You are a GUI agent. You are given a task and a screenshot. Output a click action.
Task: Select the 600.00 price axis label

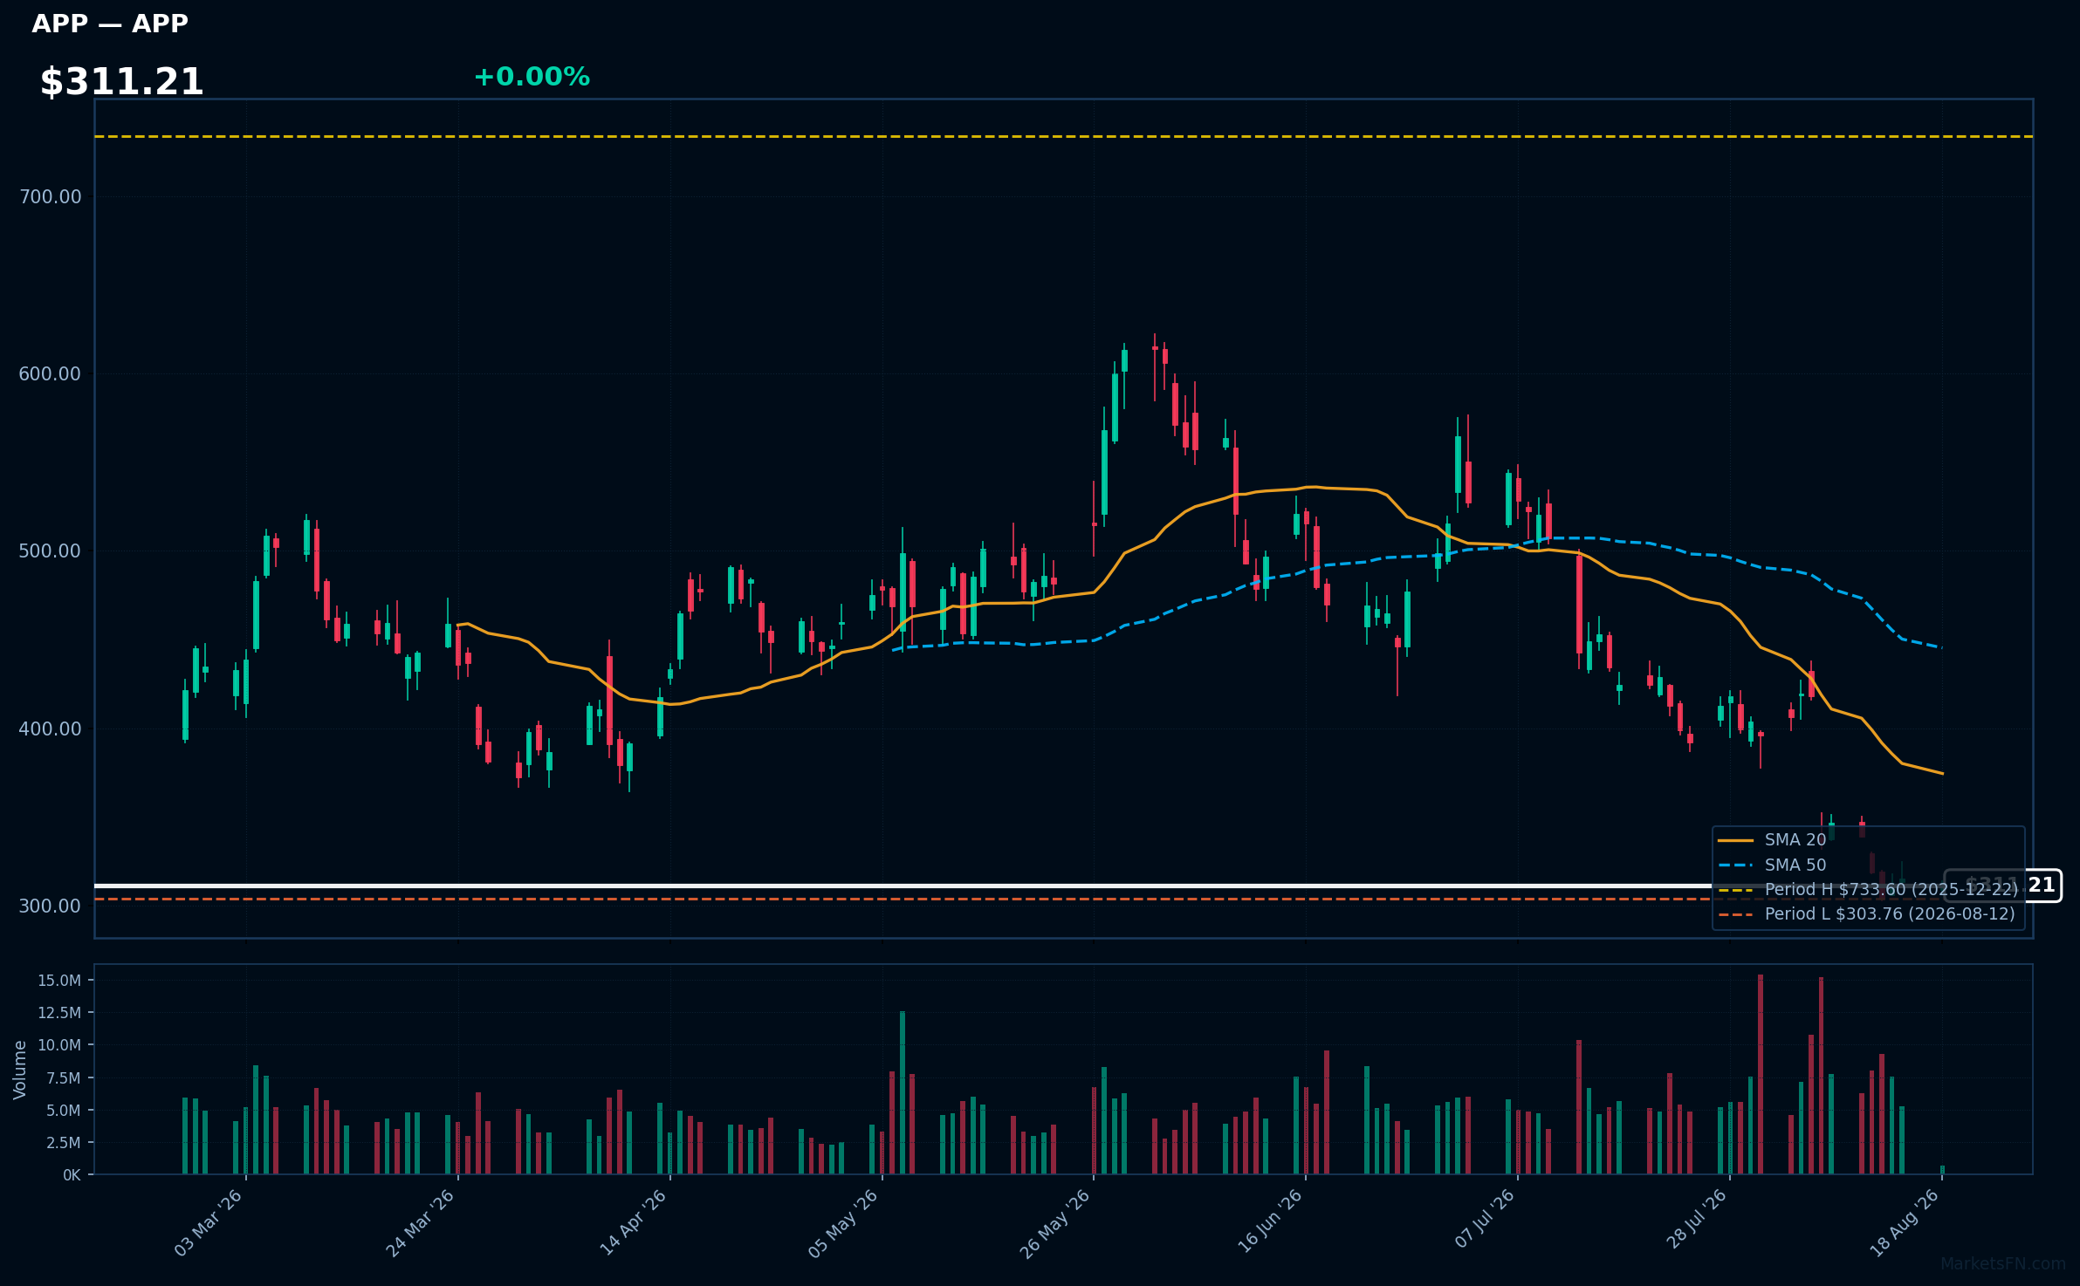click(x=50, y=373)
